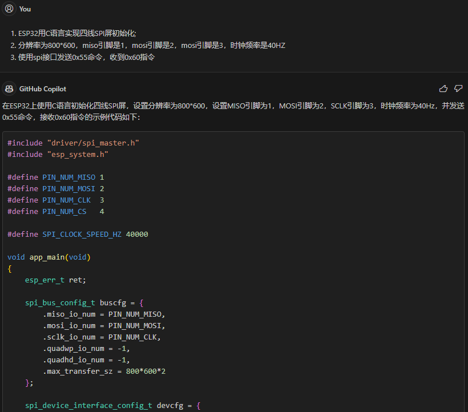
Task: Click '#define PIN_NUM_MOSI 2' line
Action: coord(55,189)
